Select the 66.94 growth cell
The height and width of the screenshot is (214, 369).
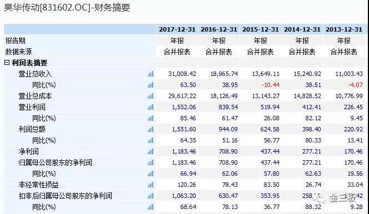point(188,174)
